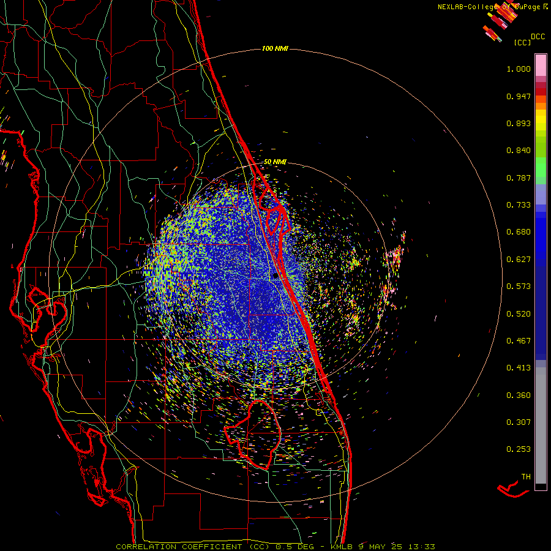The width and height of the screenshot is (551, 551).
Task: Click the KMLB station identifier
Action: 341,547
